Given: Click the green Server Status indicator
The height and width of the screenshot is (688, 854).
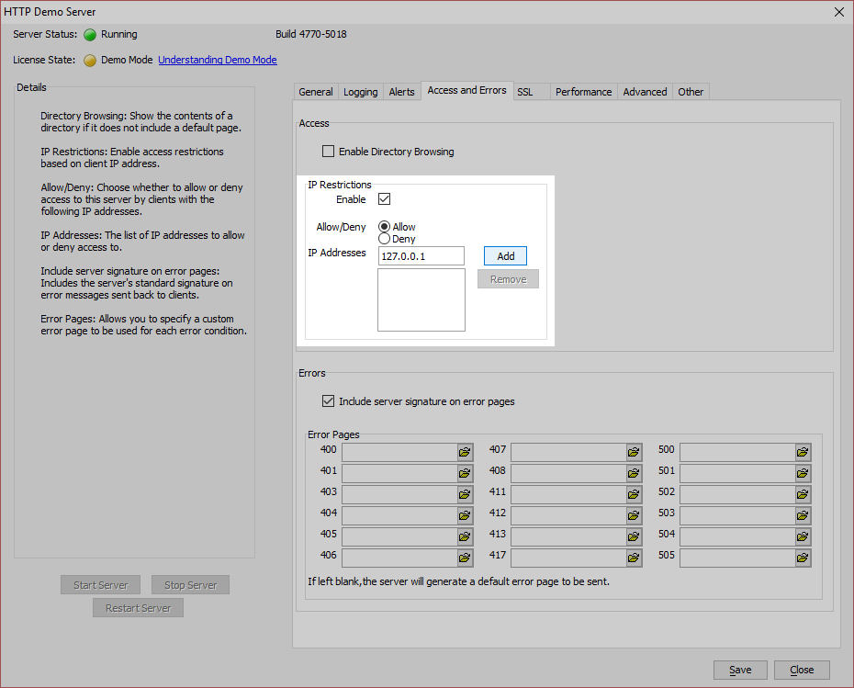Looking at the screenshot, I should point(90,35).
